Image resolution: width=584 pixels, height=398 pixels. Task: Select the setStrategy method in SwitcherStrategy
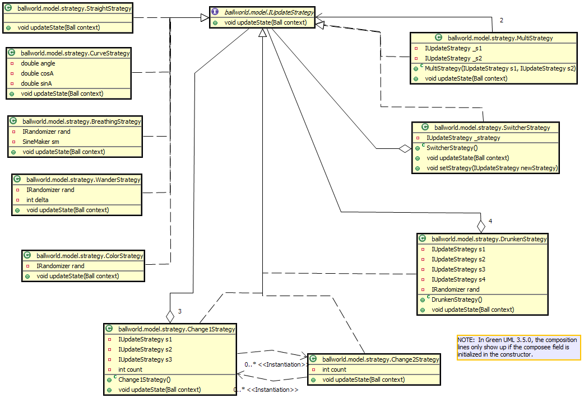pos(490,168)
